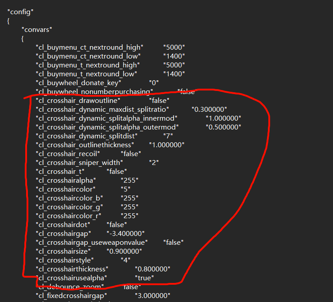Click "1.000000" value of splitalpha_innermod
This screenshot has height=302, width=333.
[x=224, y=118]
